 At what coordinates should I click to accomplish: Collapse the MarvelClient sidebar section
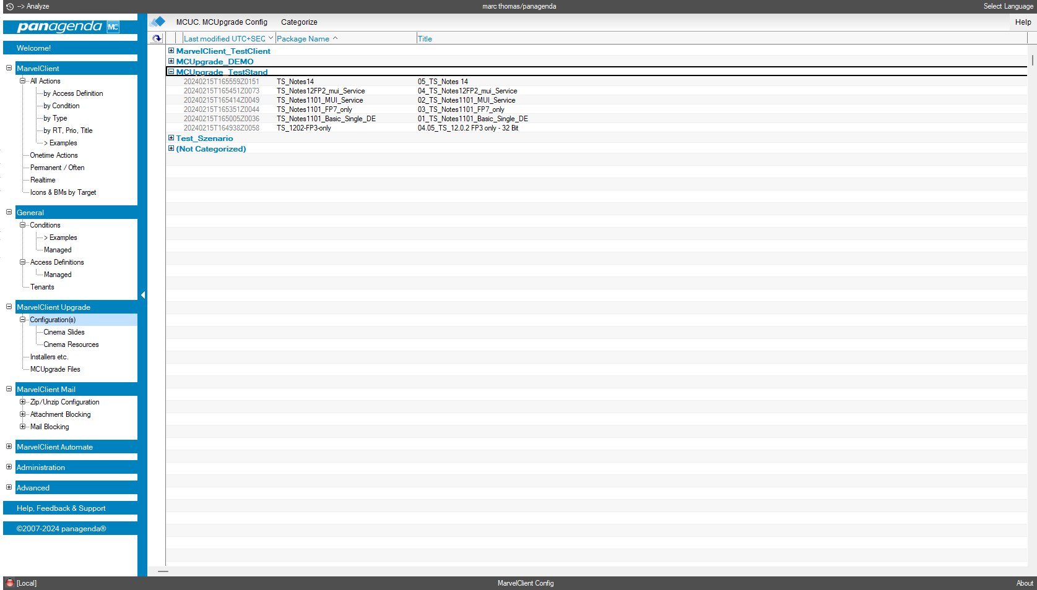[9, 68]
